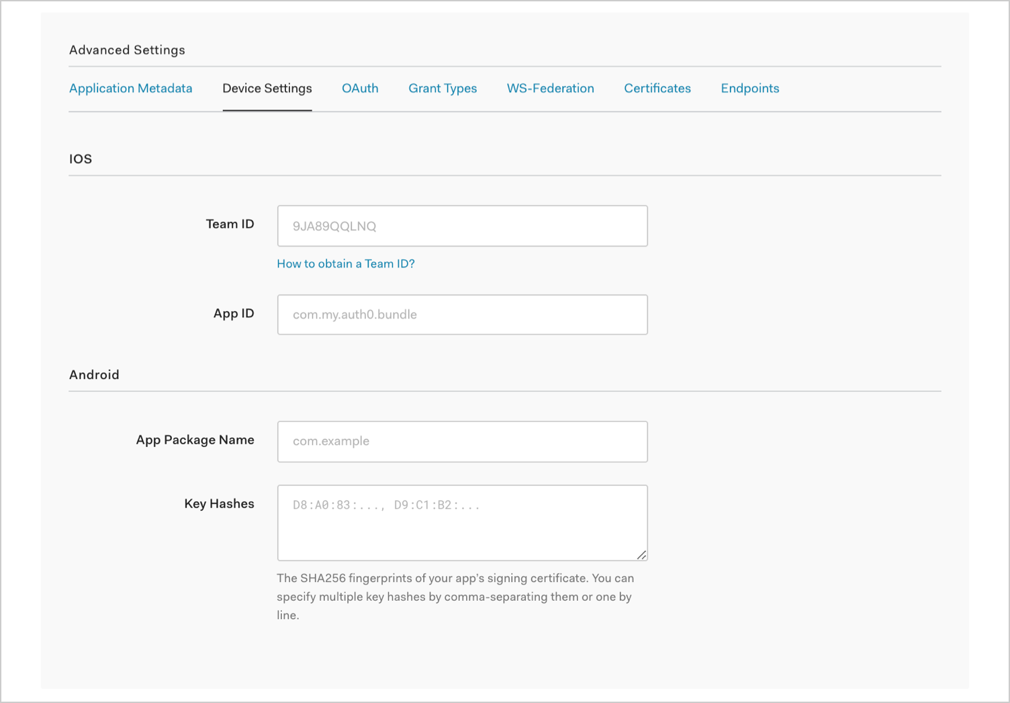Select the App ID label
The height and width of the screenshot is (703, 1010).
[x=234, y=314]
